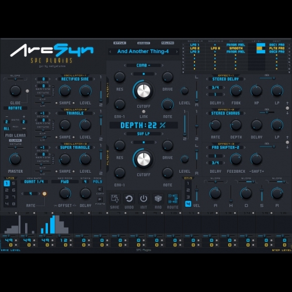Viewport: 292px width, 292px height.
Task: Click Filter-1 Drive knob
Action: [x=168, y=77]
